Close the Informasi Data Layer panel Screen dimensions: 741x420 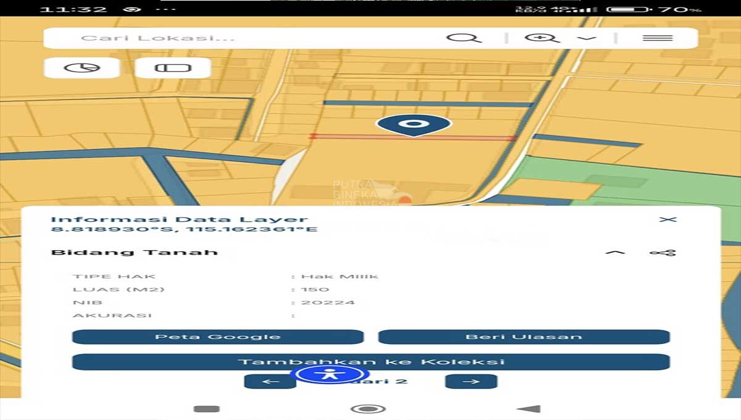(668, 219)
